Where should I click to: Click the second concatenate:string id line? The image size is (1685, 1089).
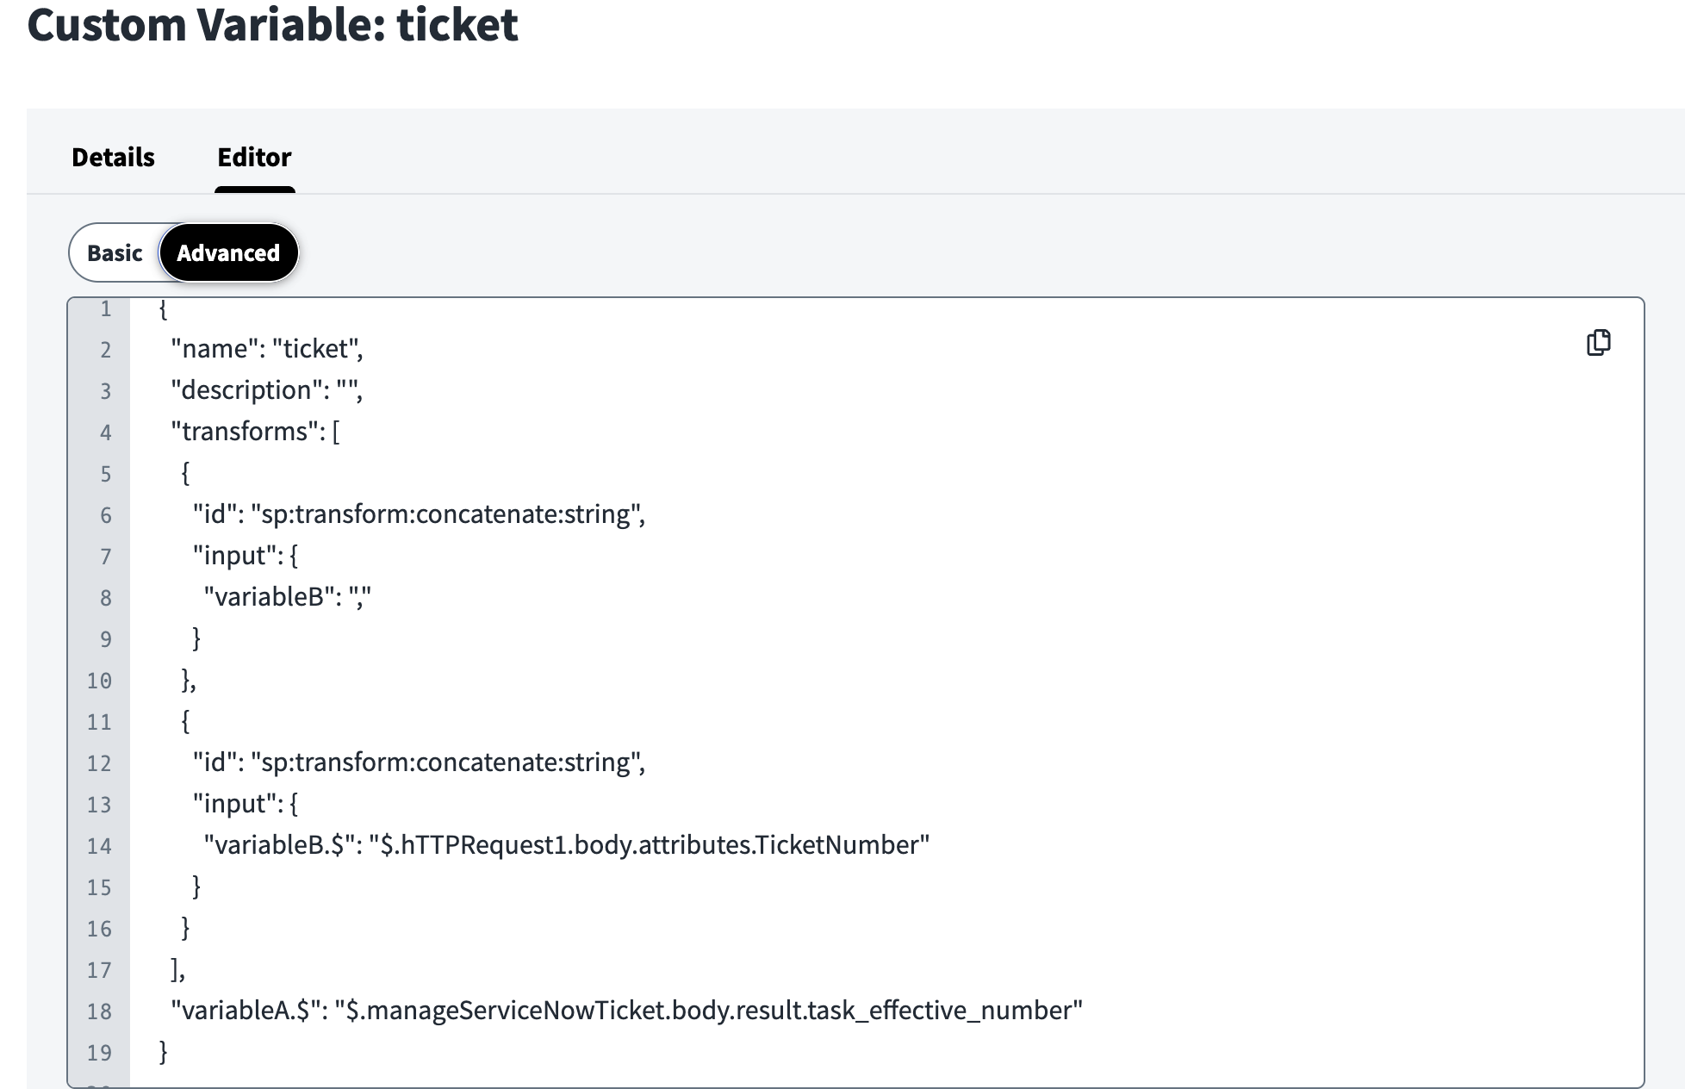click(x=419, y=762)
